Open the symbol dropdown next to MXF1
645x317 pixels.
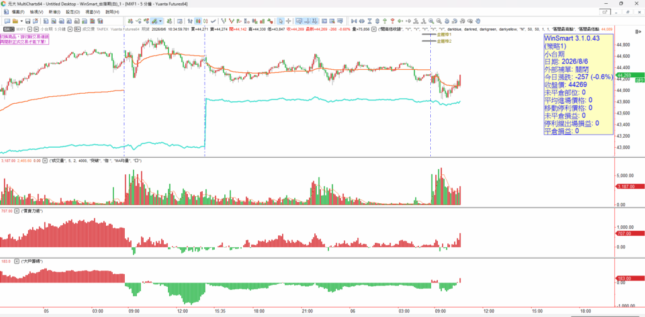click(x=30, y=29)
